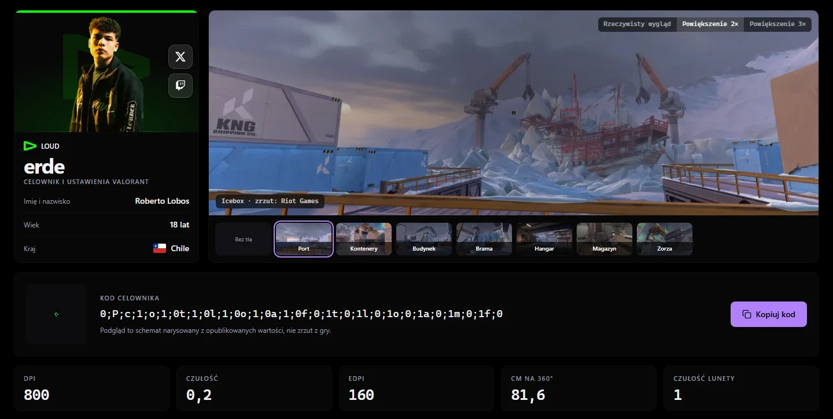Select Powiększenie 3× zoom option

click(777, 24)
